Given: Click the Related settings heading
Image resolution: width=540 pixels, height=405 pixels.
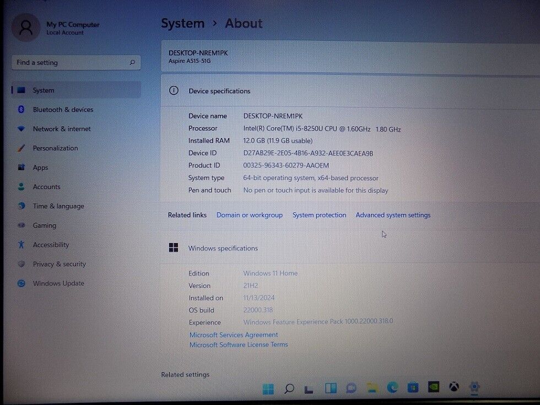Looking at the screenshot, I should 185,375.
